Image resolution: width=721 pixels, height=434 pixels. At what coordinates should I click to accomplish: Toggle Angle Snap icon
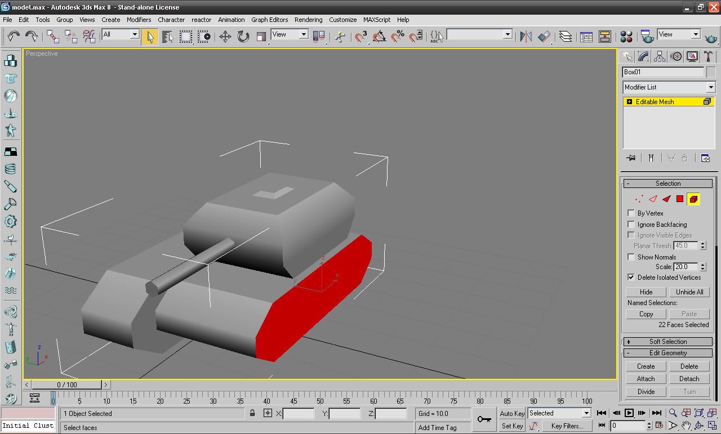pyautogui.click(x=379, y=37)
